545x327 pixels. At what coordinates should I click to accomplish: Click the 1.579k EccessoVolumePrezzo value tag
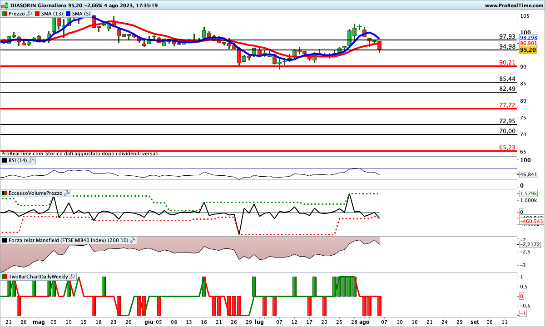(x=528, y=193)
